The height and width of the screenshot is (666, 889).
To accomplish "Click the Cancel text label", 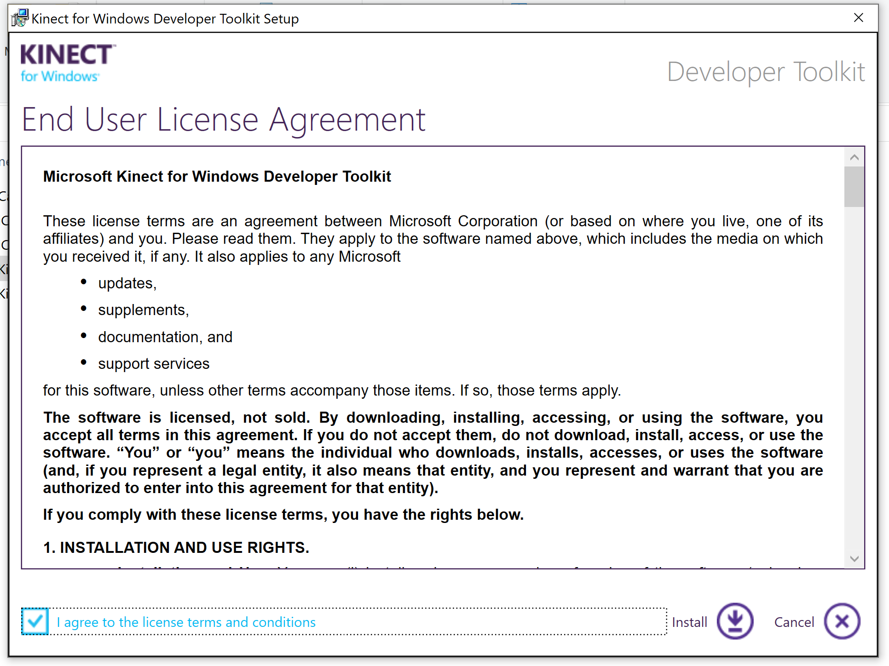I will pos(794,622).
